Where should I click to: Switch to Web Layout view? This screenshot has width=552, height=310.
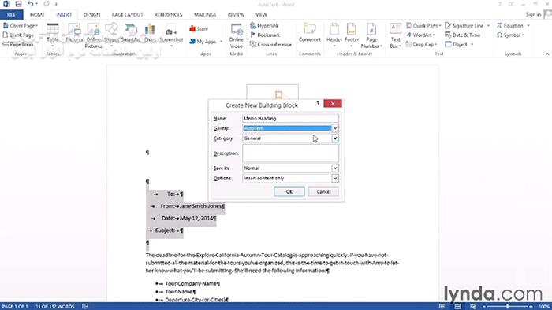click(473, 307)
